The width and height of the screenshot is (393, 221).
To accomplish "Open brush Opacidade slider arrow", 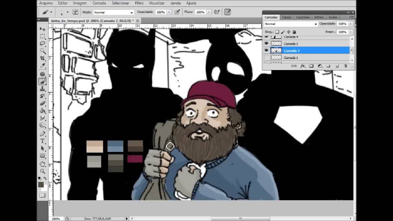I will (169, 12).
